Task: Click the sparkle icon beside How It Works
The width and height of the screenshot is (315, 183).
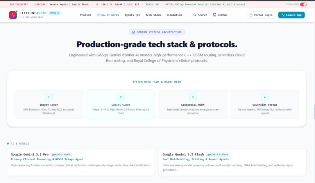Action: pos(98,15)
